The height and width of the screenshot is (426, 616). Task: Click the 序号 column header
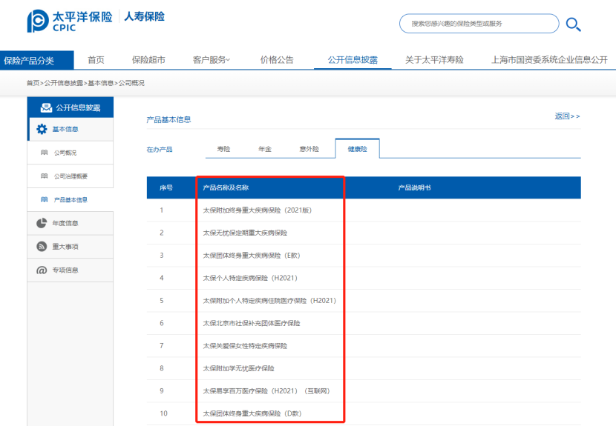(x=166, y=187)
